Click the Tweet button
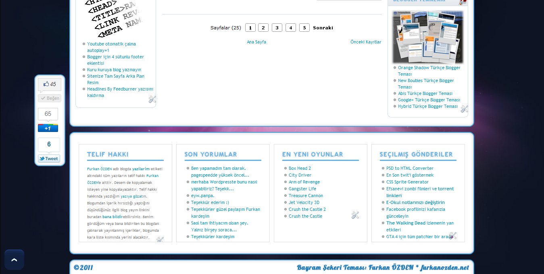This screenshot has width=544, height=274. [49, 159]
